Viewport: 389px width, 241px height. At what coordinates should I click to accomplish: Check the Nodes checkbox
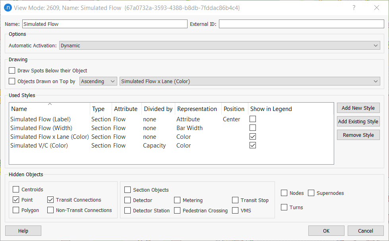point(284,192)
